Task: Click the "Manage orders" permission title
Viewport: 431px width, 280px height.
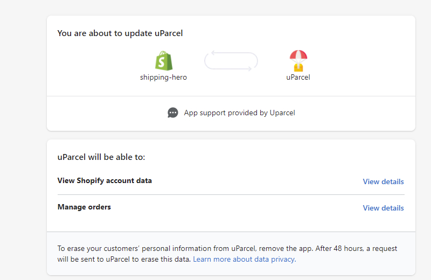Action: click(84, 207)
